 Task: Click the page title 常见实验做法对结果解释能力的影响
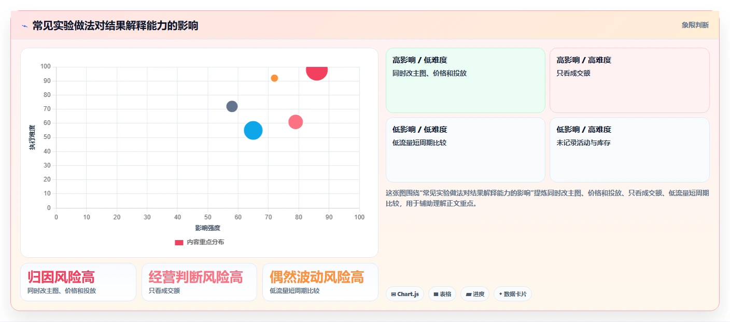[115, 25]
